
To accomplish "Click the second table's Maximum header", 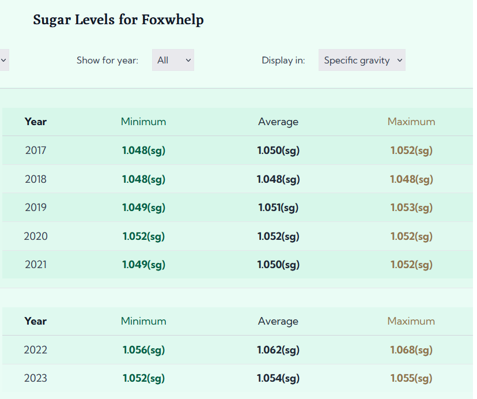I will [411, 321].
